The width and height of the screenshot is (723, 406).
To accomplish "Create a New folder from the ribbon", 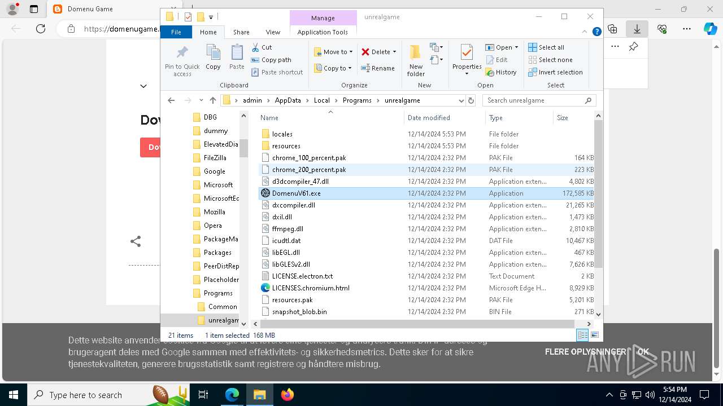I will click(416, 61).
